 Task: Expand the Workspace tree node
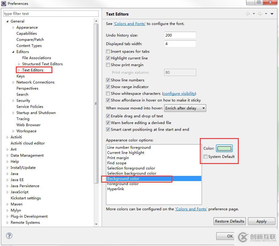click(13, 131)
